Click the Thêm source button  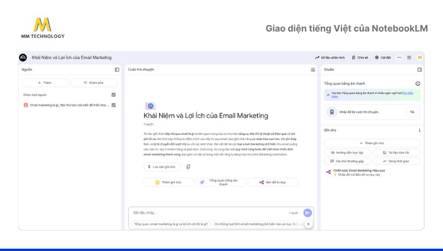click(x=45, y=83)
